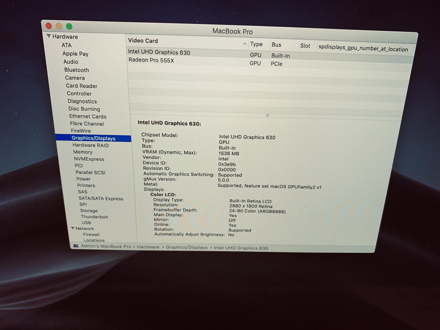
Task: Sort by the Slot column header
Action: [305, 46]
